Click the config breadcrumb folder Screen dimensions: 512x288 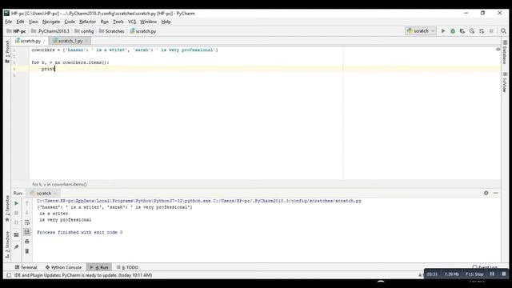click(x=84, y=31)
